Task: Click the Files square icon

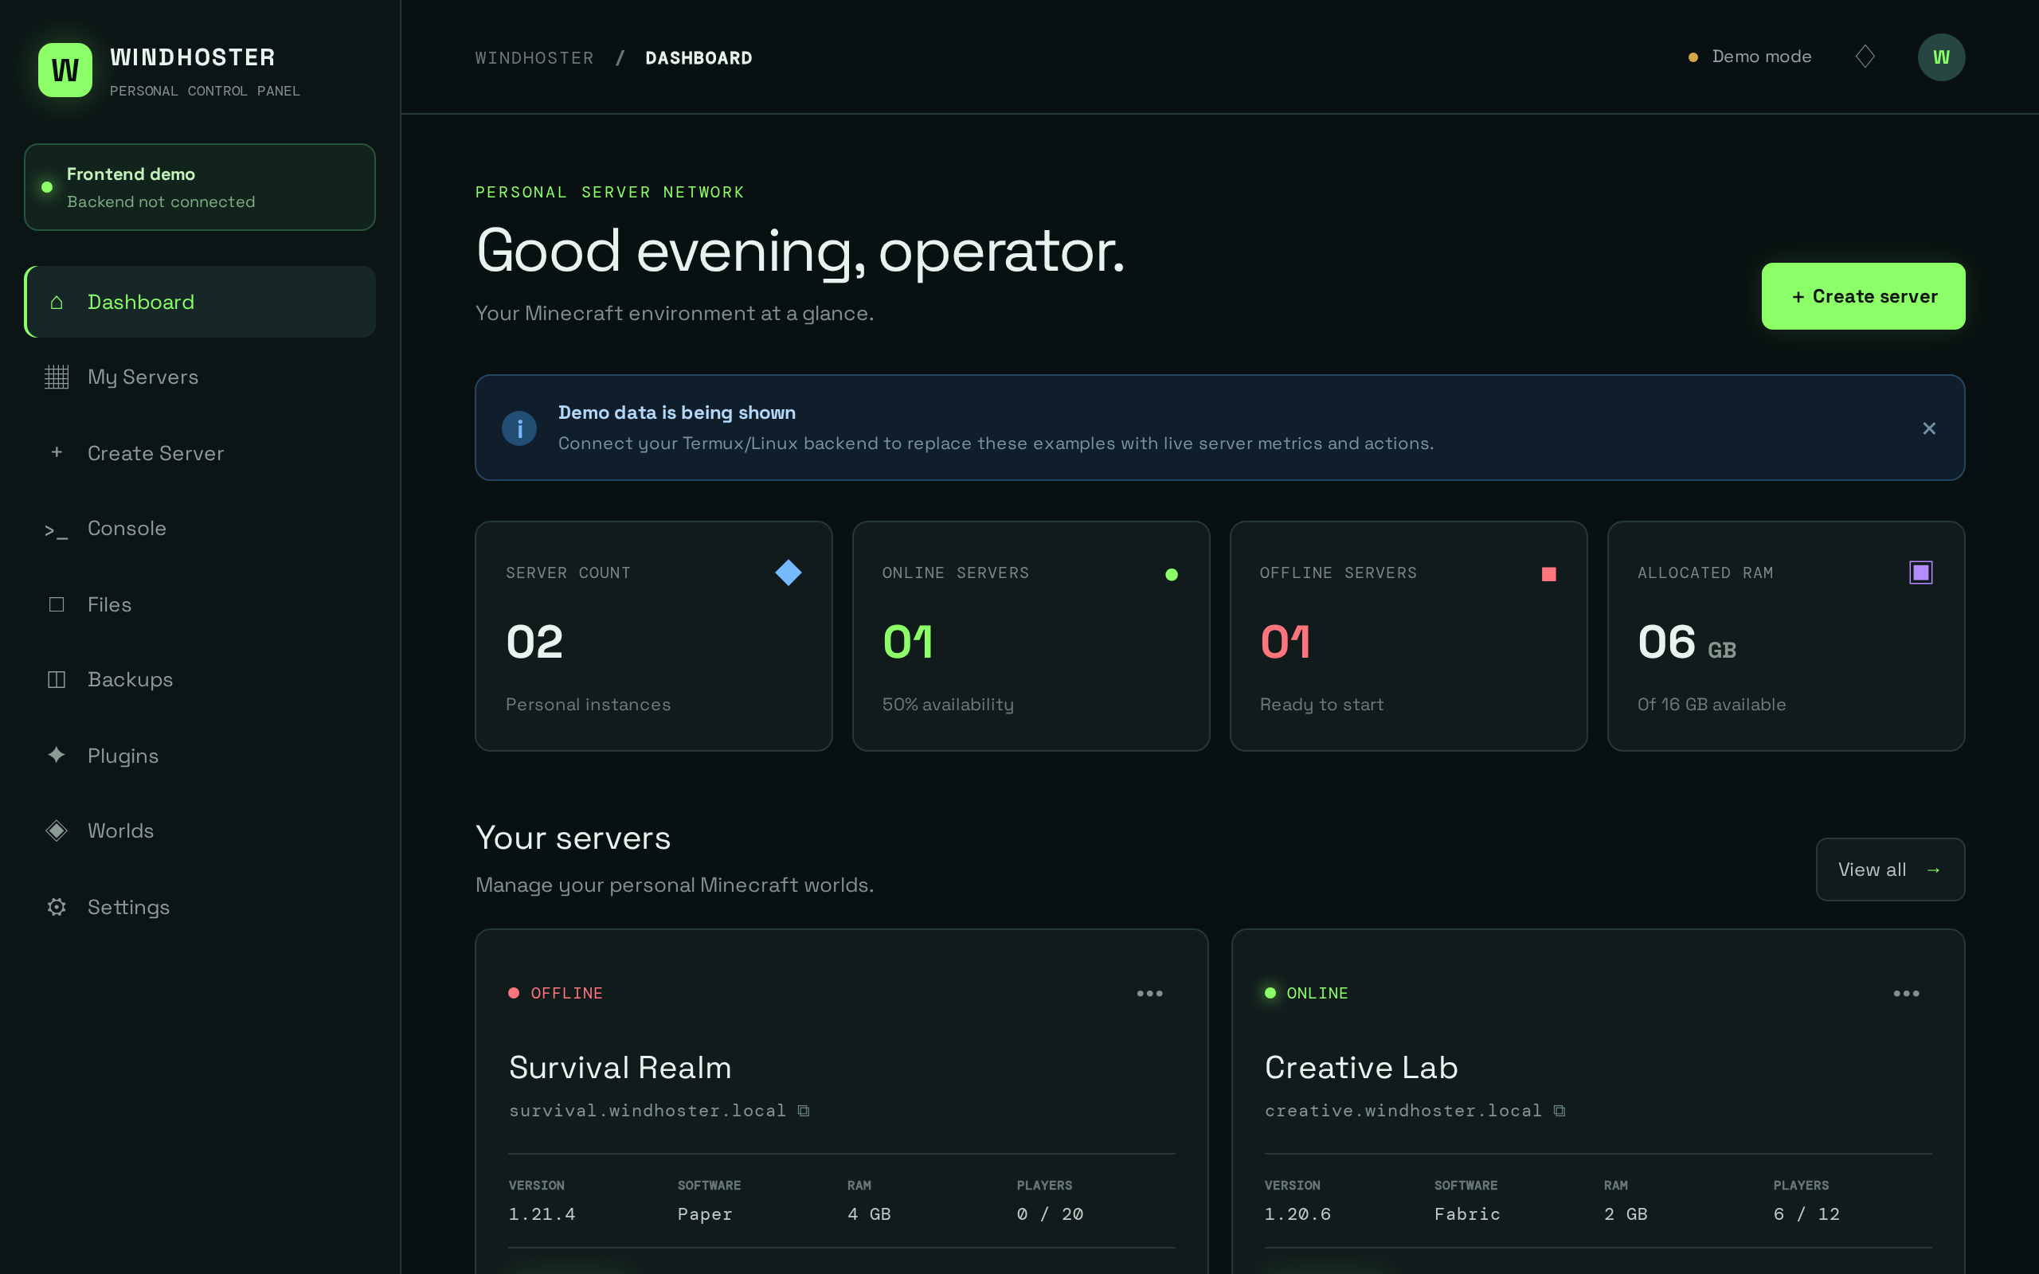Action: coord(57,604)
